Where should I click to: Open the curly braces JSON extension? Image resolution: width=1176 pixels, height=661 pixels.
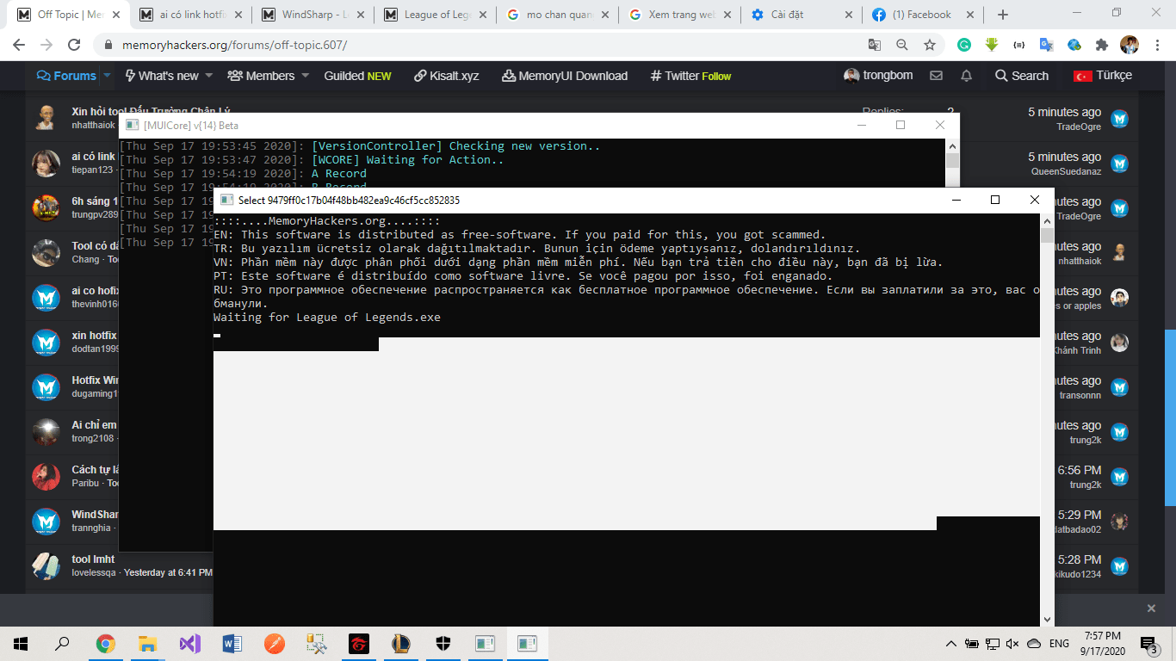(1019, 45)
